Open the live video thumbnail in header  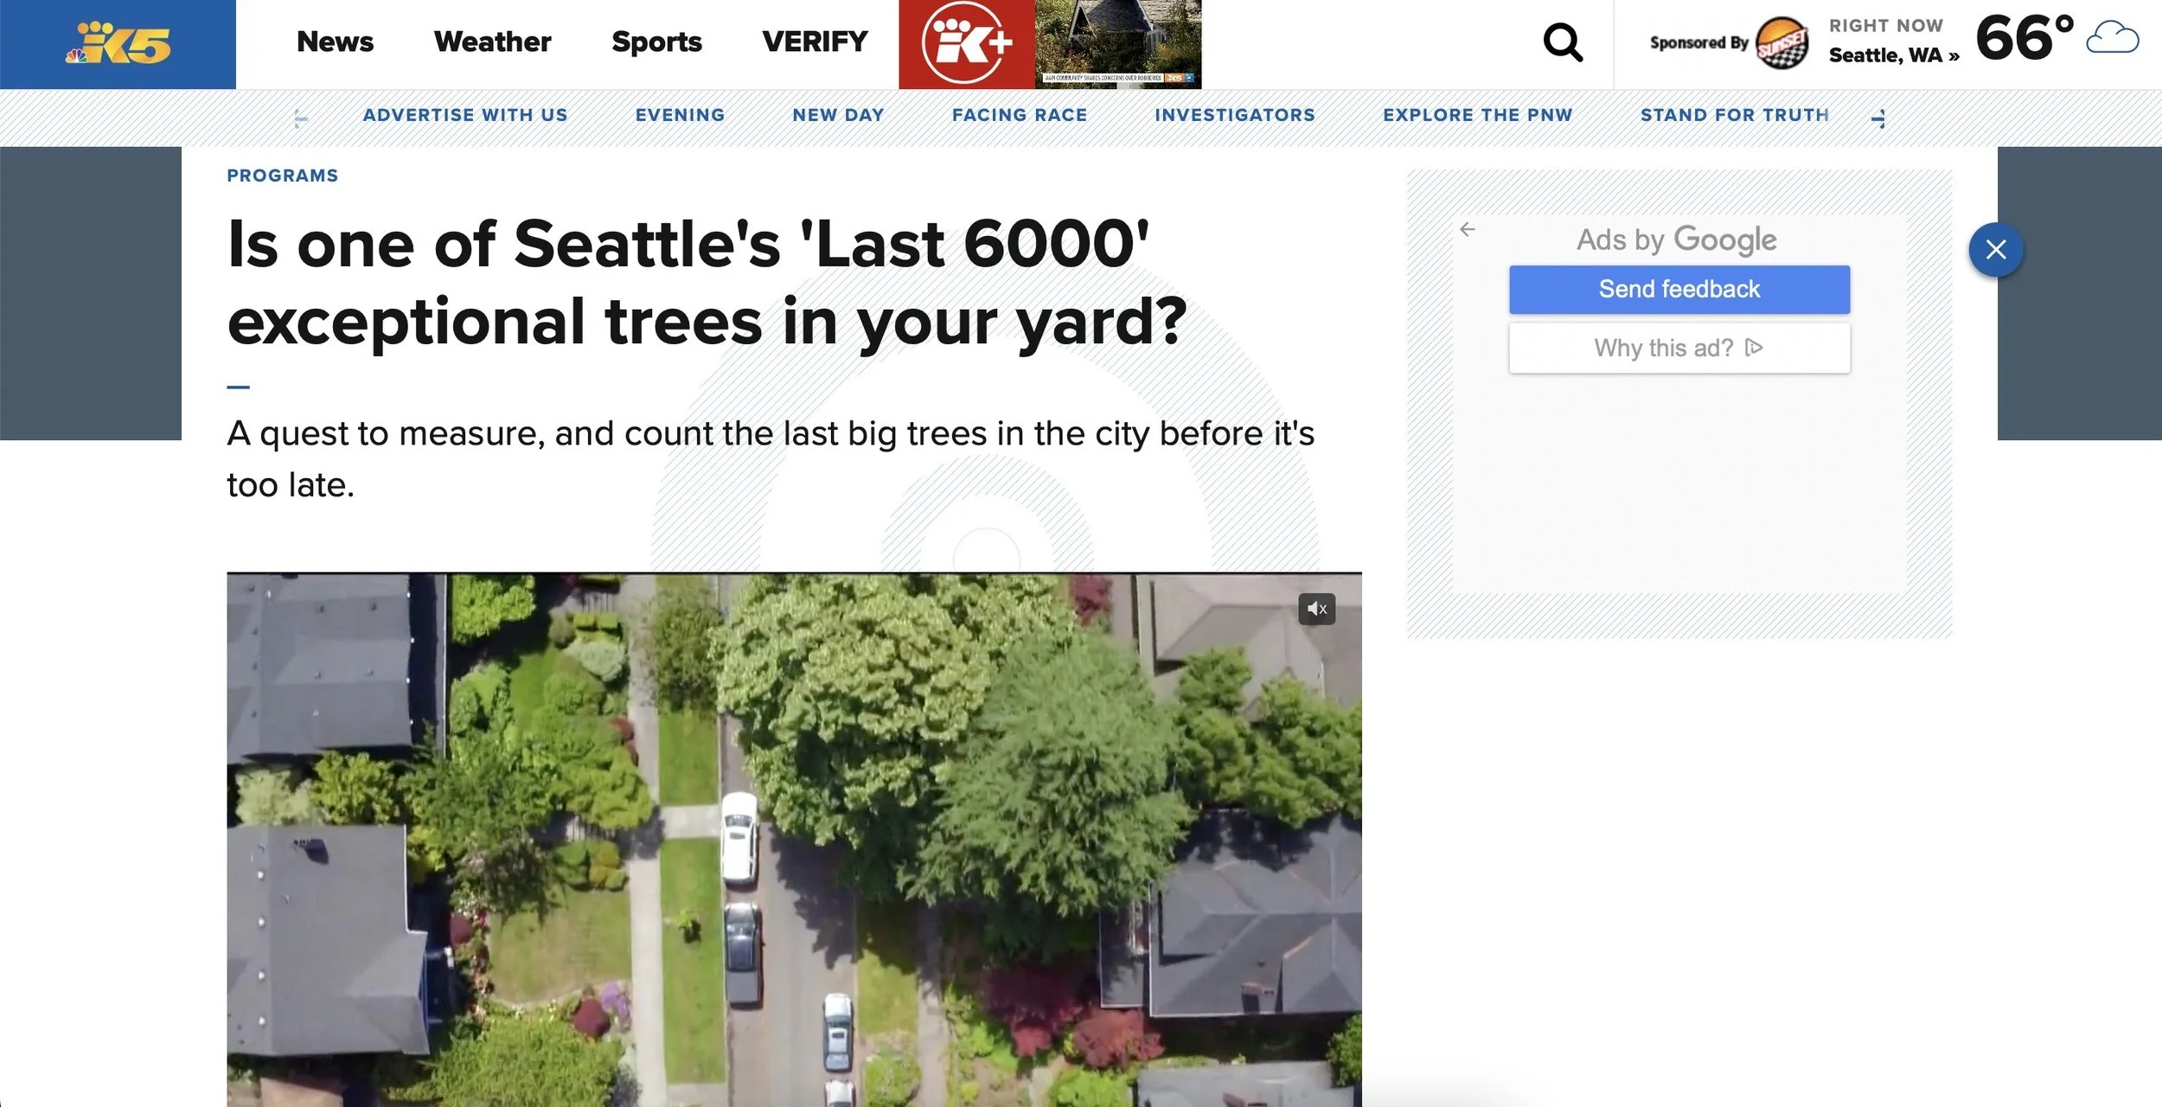(x=1118, y=44)
